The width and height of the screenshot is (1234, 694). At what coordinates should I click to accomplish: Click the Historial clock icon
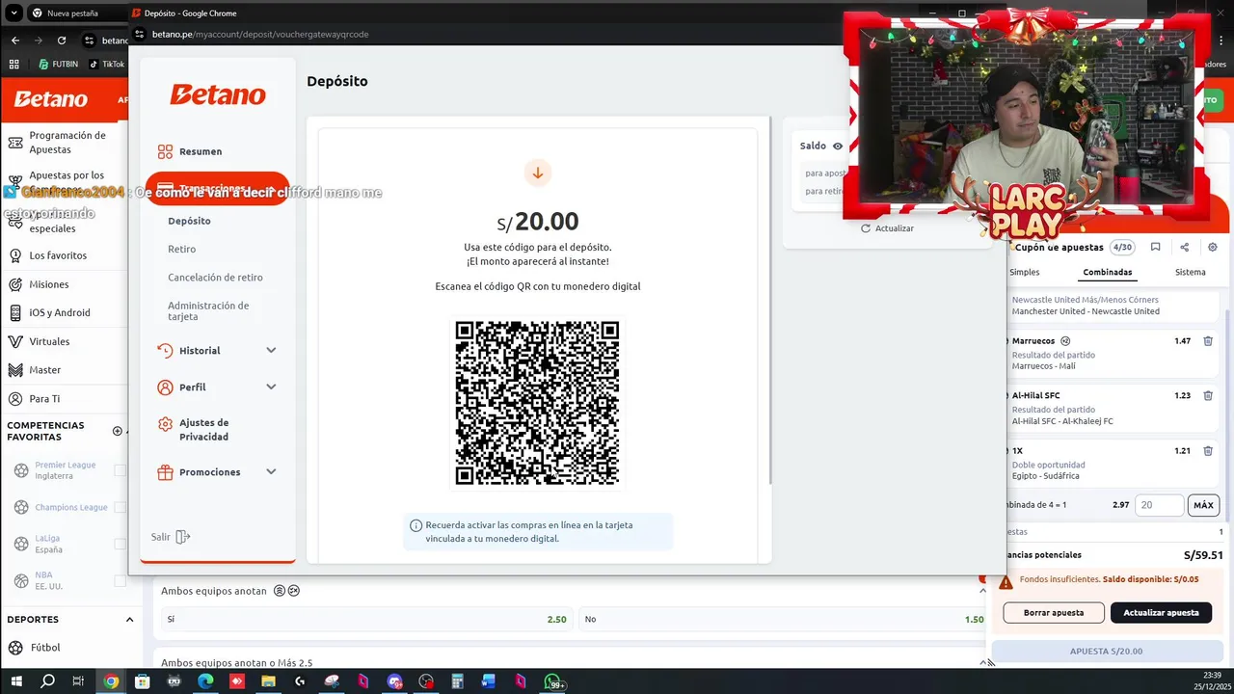[x=165, y=351]
